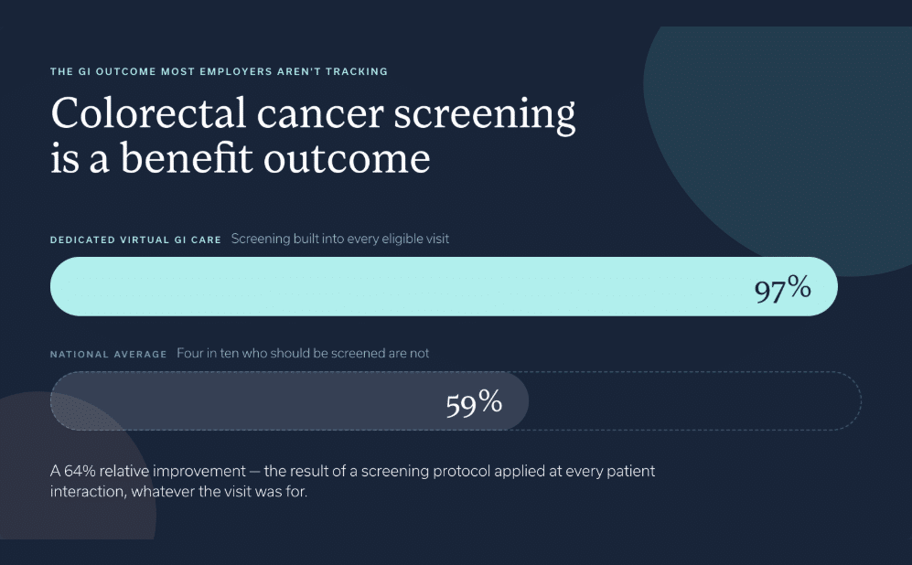
Task: Select the "97%" value label
Action: (782, 288)
